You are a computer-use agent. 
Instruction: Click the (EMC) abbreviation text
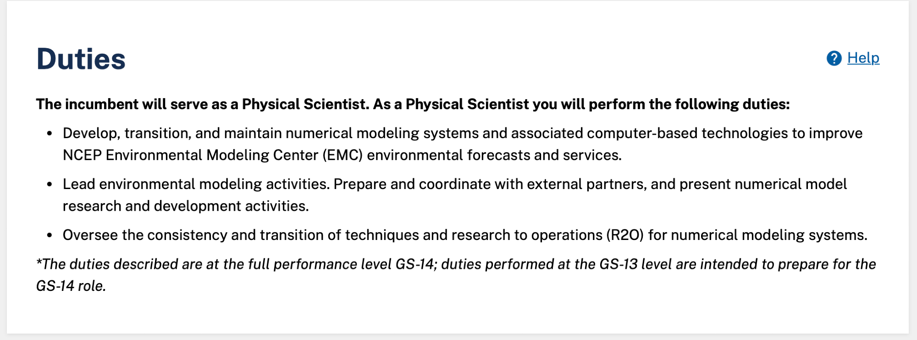pos(342,155)
